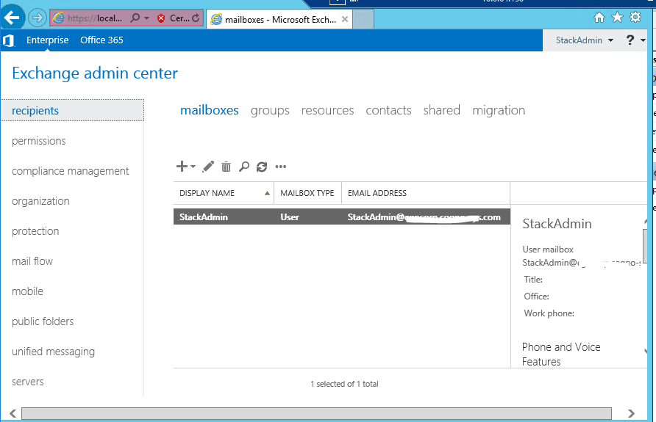The height and width of the screenshot is (422, 656).
Task: Go to the mail flow section
Action: pyautogui.click(x=32, y=261)
